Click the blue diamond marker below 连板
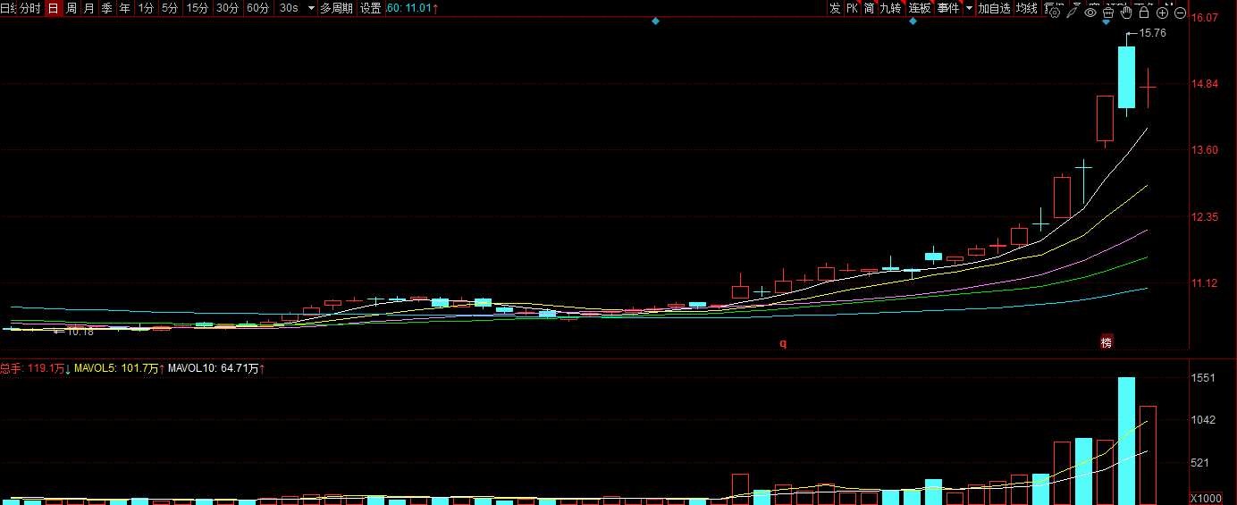 point(913,21)
